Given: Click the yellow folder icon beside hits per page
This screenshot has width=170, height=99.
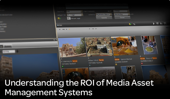Looking at the screenshot, I should coord(59,18).
